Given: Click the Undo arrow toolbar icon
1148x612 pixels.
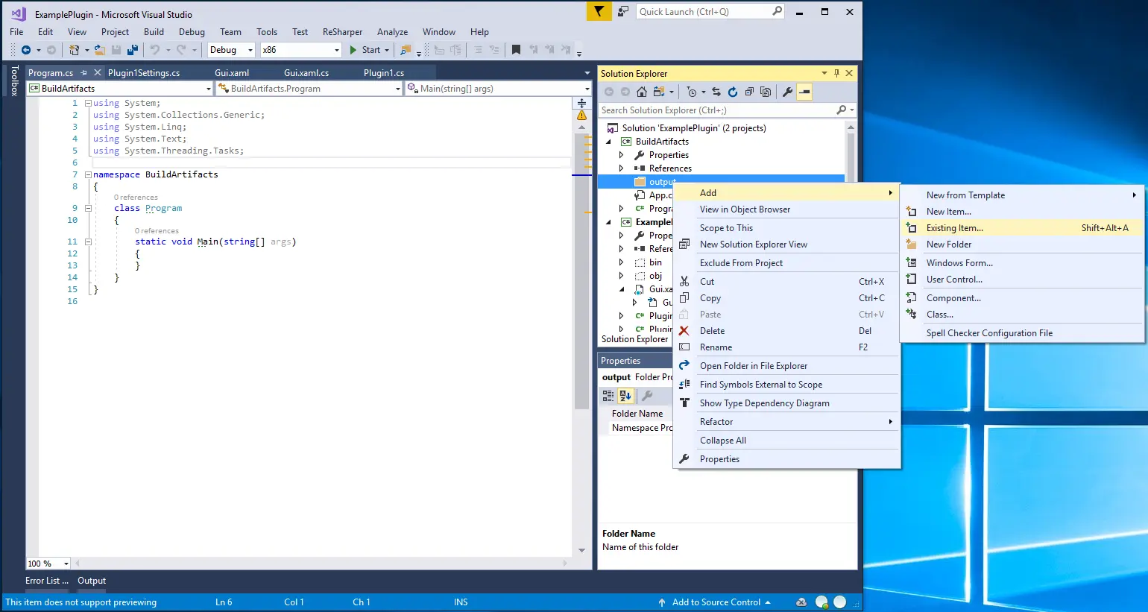Looking at the screenshot, I should 155,50.
